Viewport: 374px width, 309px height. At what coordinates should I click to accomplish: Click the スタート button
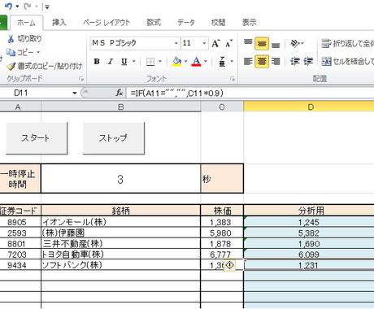37,138
